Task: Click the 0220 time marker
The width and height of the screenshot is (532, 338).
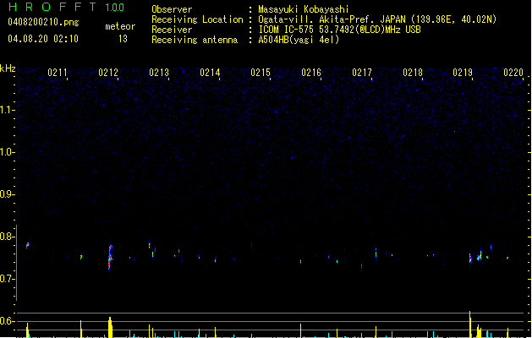Action: (x=513, y=73)
